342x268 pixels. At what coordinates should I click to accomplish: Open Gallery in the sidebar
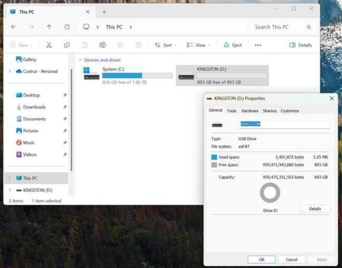(26, 59)
